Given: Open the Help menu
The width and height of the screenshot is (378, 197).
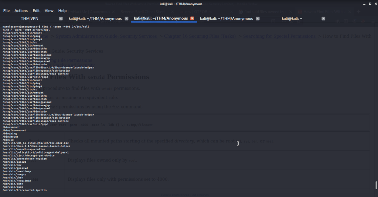Looking at the screenshot, I should (x=62, y=11).
